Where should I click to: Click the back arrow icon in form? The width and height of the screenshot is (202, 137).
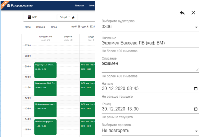point(182,13)
